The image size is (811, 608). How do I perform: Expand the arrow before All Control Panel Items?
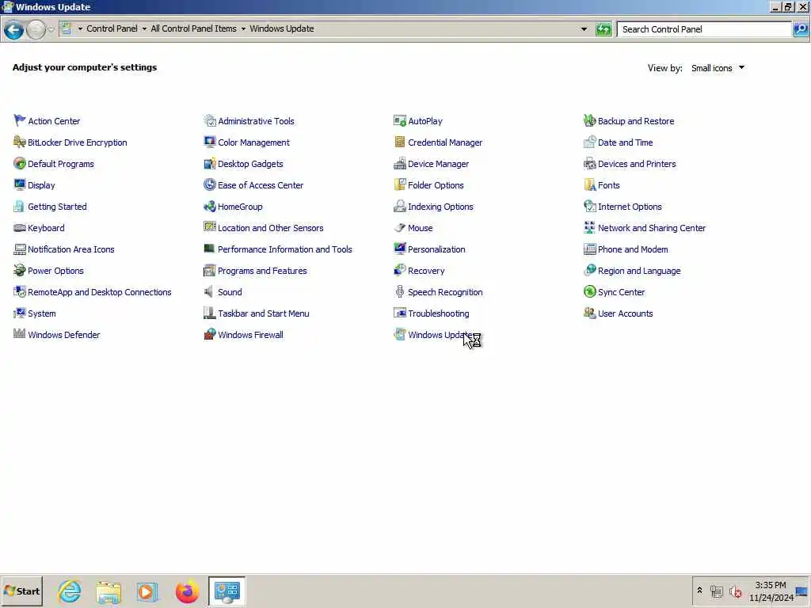tap(144, 29)
